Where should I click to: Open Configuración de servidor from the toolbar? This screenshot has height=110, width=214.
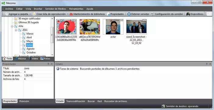167,14
